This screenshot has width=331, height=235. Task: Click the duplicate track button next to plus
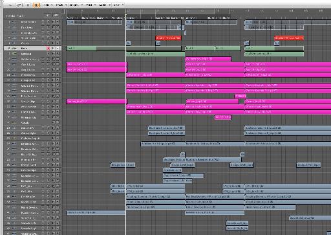(x=56, y=16)
